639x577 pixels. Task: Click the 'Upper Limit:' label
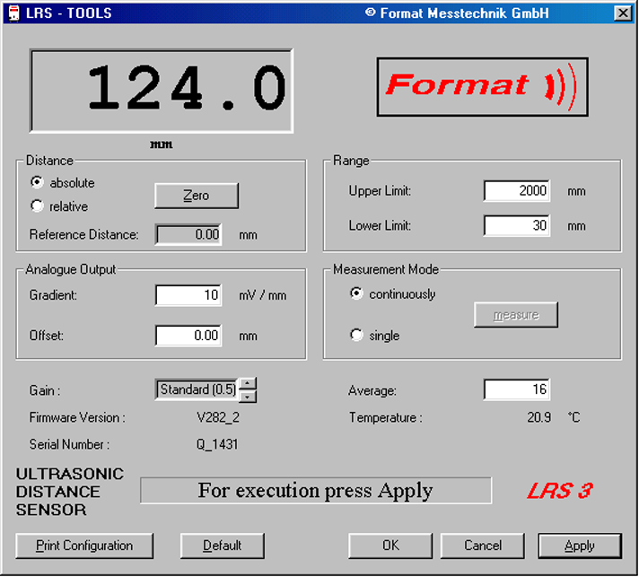pos(380,191)
